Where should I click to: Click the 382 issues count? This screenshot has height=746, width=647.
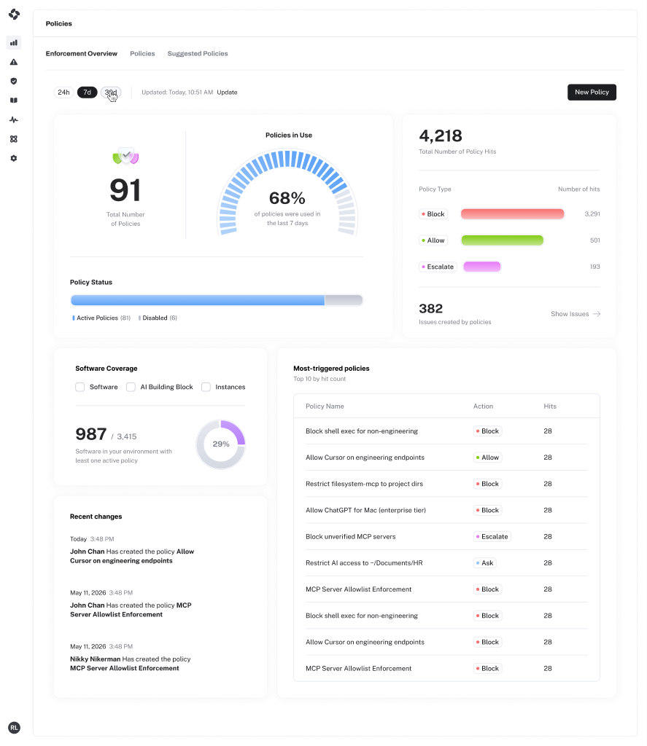(430, 308)
